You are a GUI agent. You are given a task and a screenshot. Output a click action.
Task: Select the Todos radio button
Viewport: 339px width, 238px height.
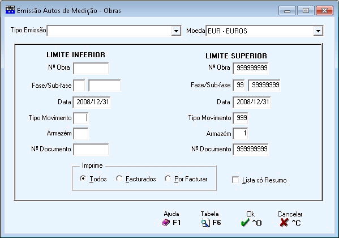83,178
